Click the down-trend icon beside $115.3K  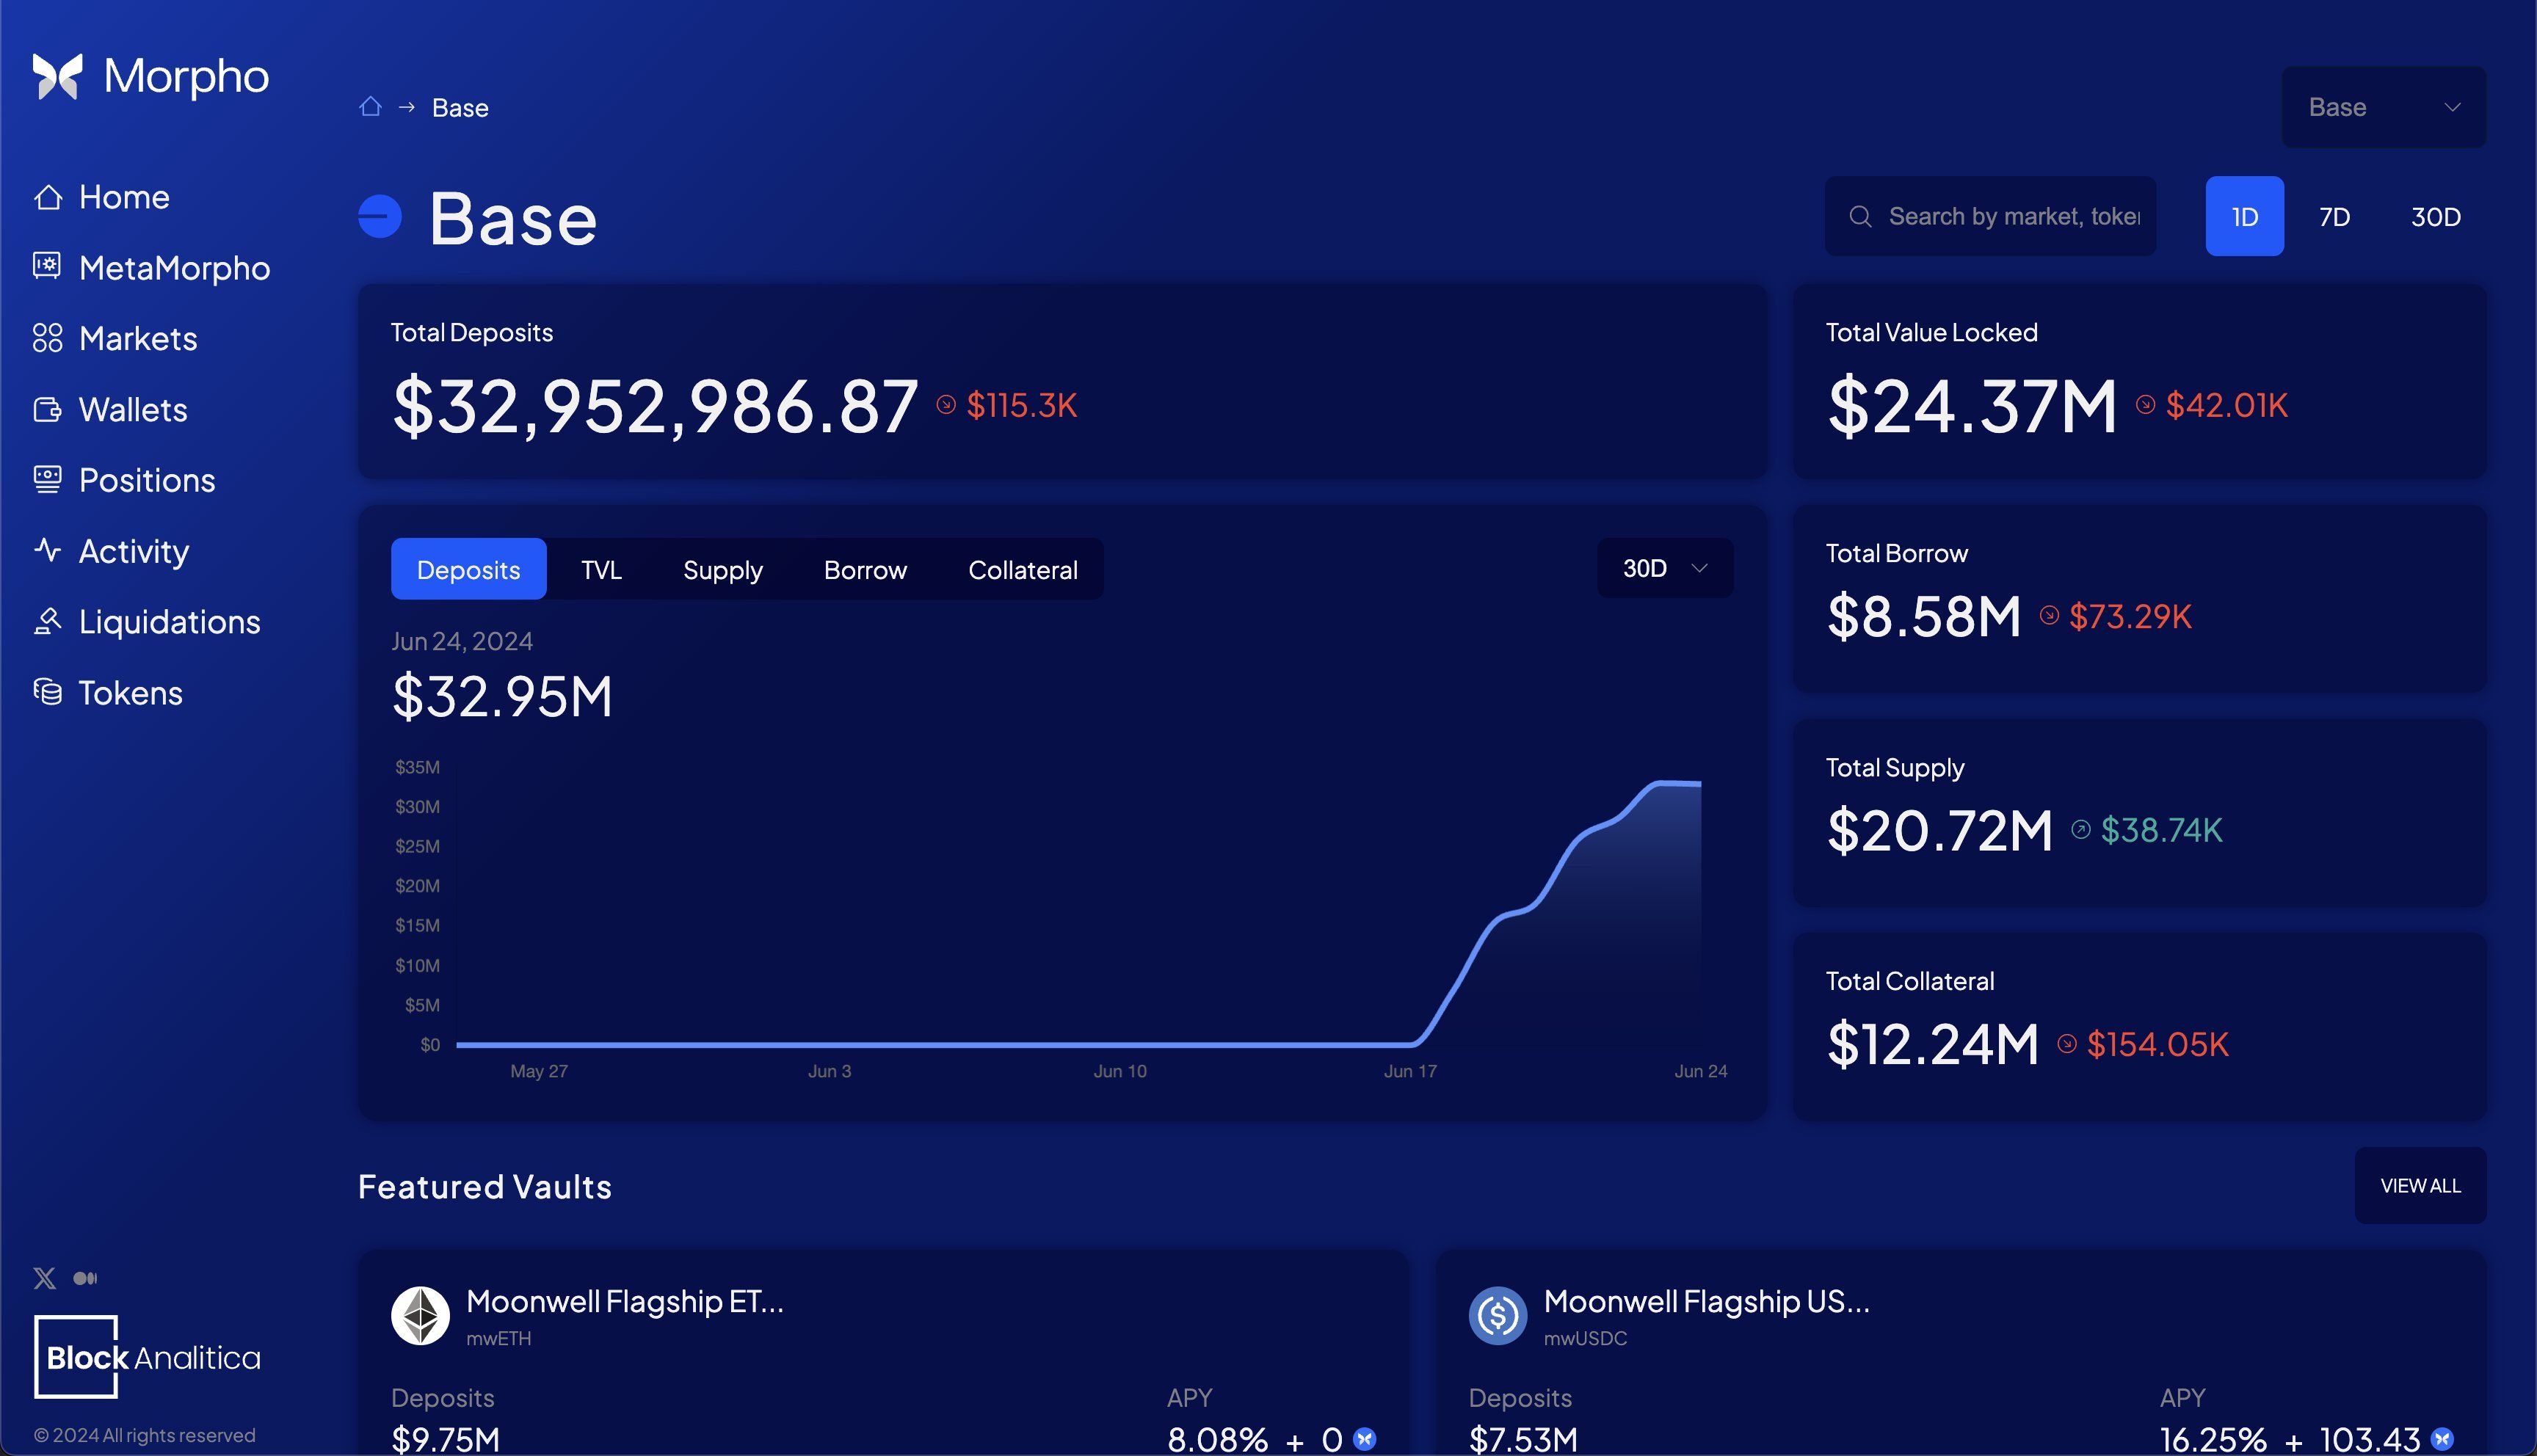(946, 404)
